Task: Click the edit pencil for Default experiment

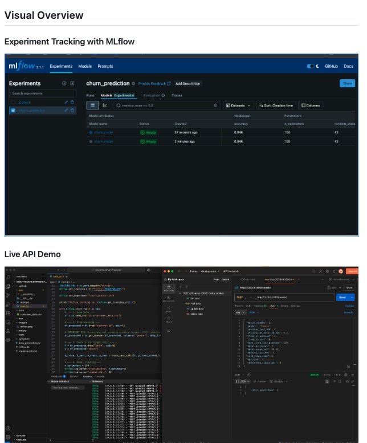Action: (x=66, y=102)
